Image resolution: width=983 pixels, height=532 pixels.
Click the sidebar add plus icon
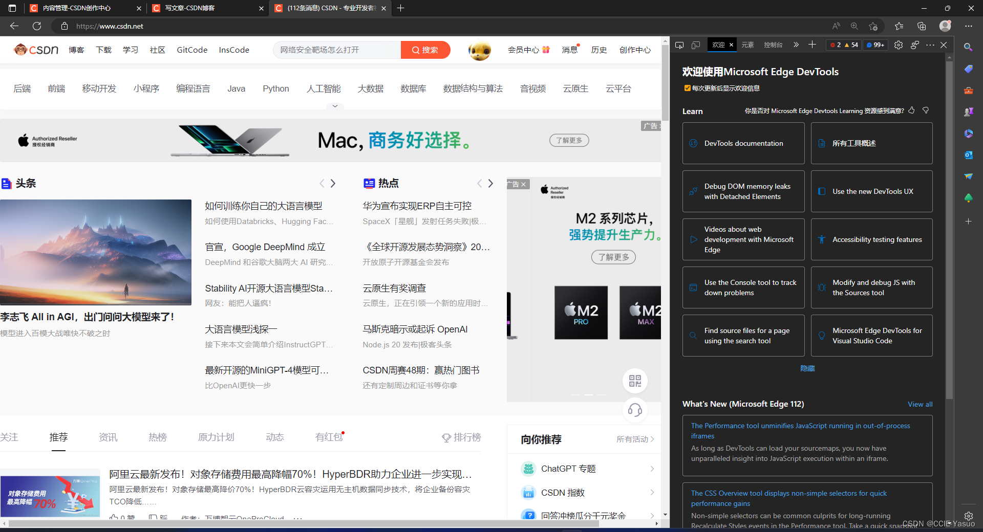click(968, 221)
